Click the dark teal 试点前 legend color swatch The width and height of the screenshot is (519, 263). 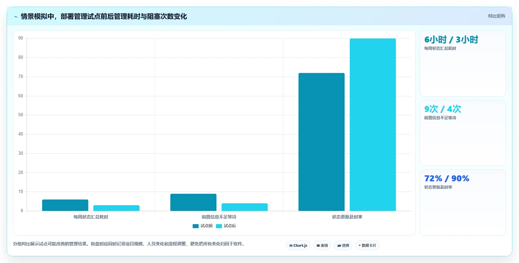tap(195, 226)
